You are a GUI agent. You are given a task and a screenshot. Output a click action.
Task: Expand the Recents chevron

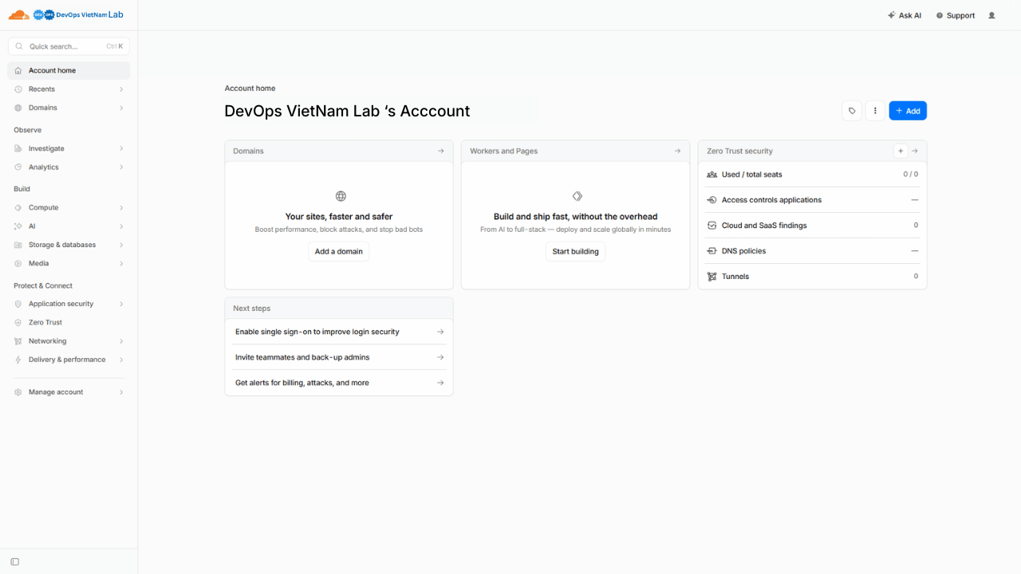pyautogui.click(x=121, y=89)
